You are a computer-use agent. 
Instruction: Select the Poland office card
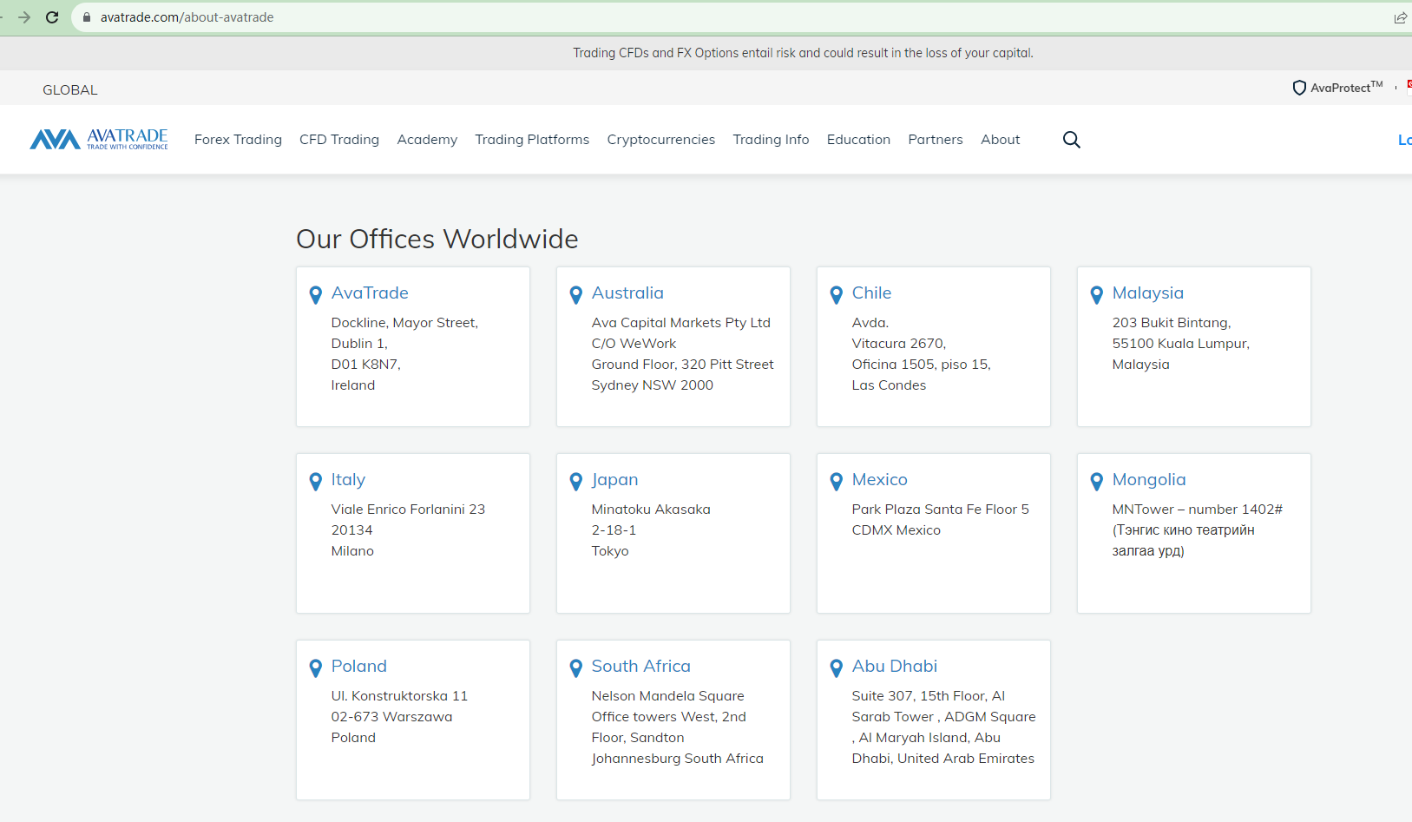(x=412, y=720)
